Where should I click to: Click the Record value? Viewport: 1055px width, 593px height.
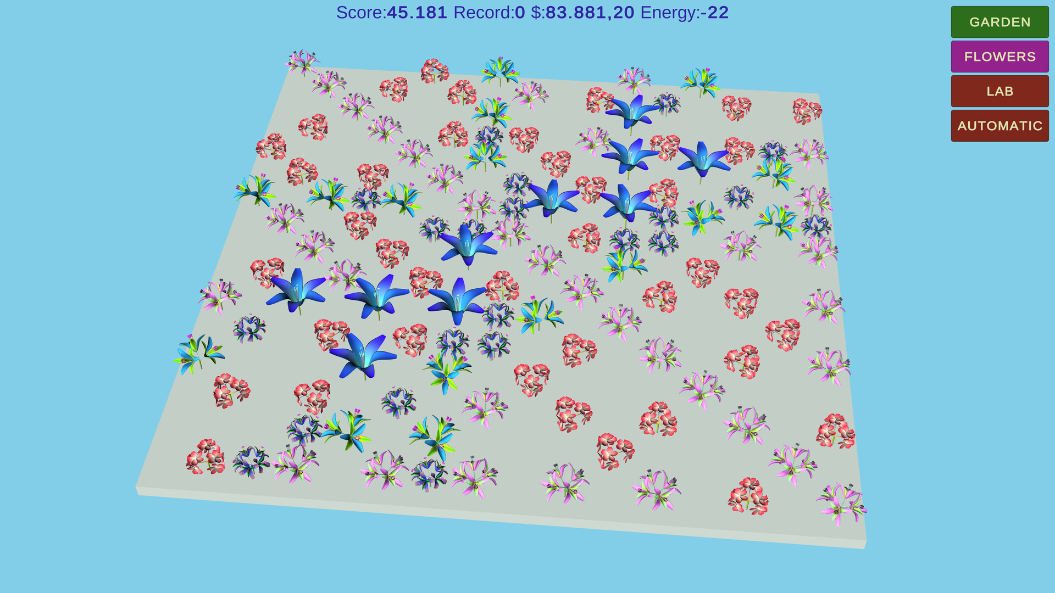520,13
